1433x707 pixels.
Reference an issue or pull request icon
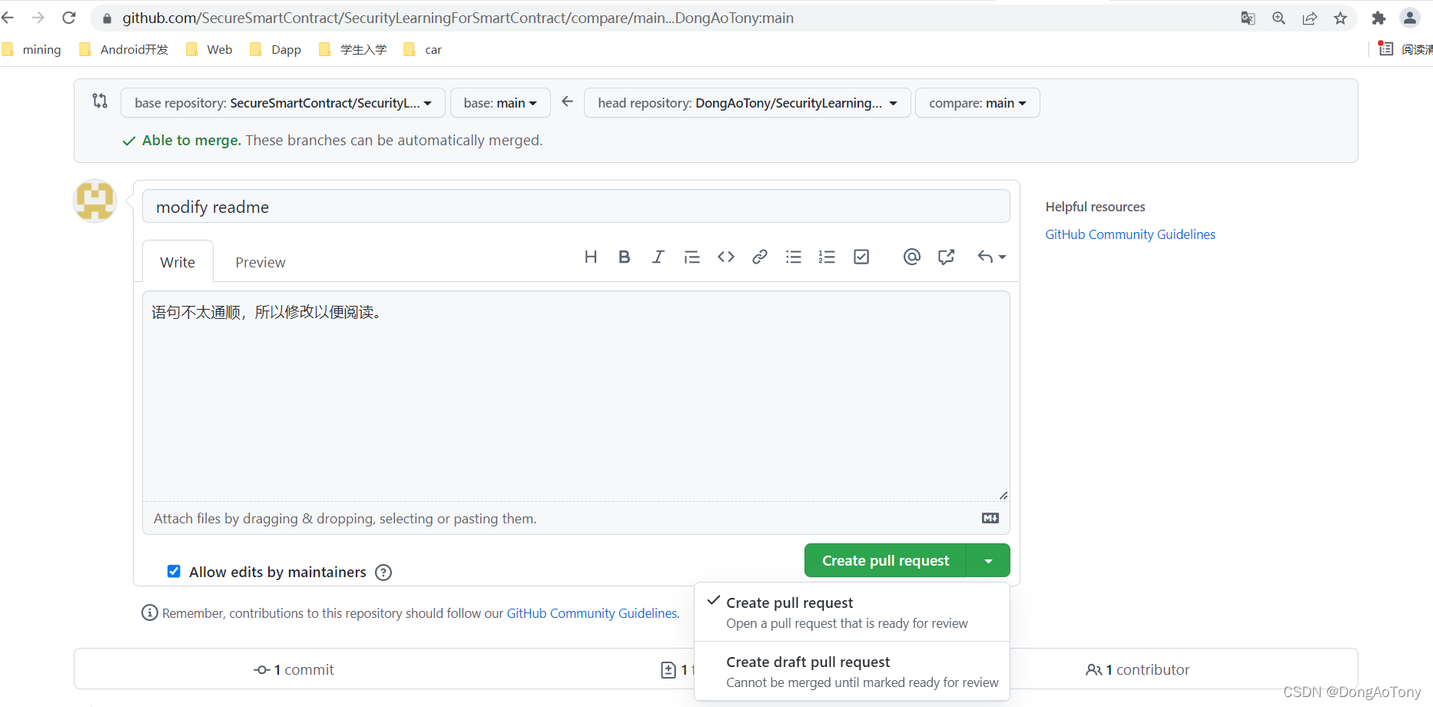946,257
